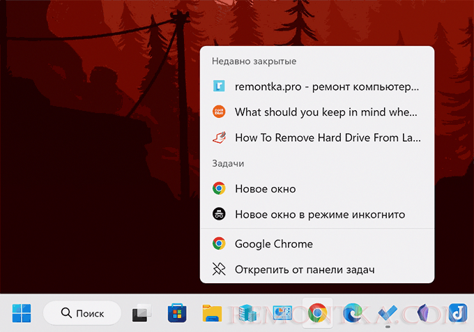Click the Chrome icon beside Новое окно

[219, 188]
